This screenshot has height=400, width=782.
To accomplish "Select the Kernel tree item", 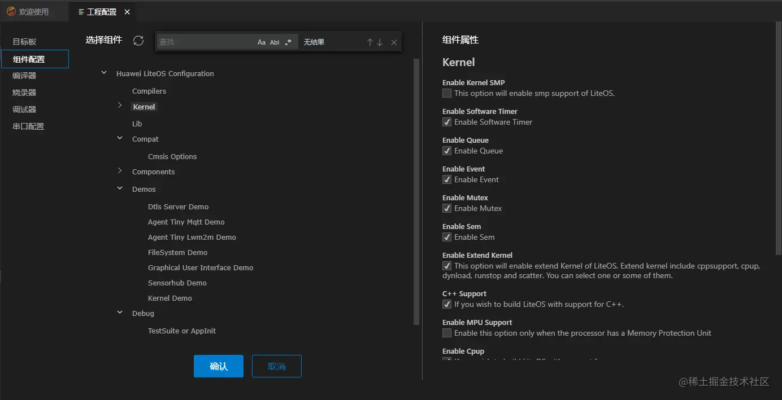I will 144,107.
